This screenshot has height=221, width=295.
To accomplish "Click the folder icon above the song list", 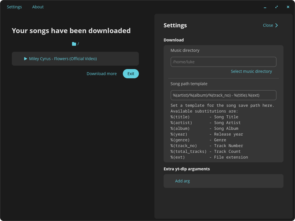I will pyautogui.click(x=74, y=44).
